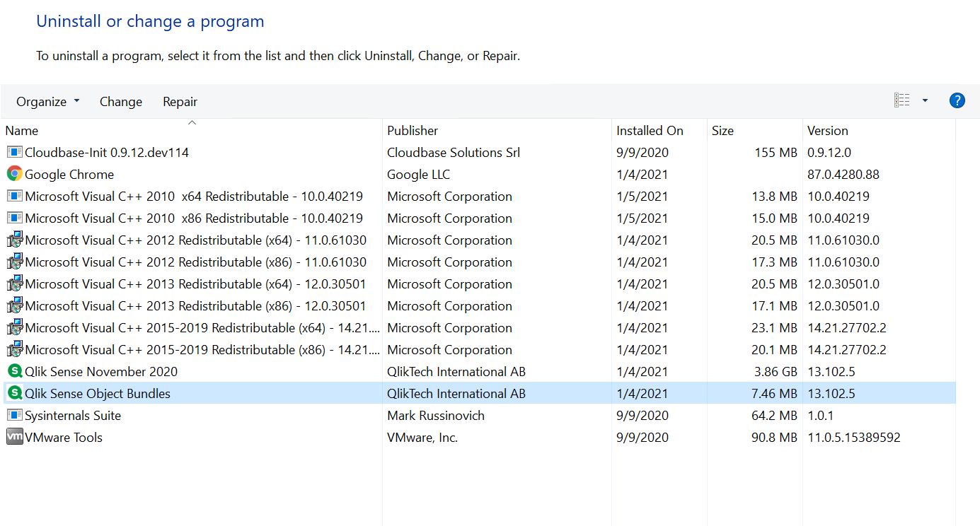Click the Change menu item

tap(120, 101)
